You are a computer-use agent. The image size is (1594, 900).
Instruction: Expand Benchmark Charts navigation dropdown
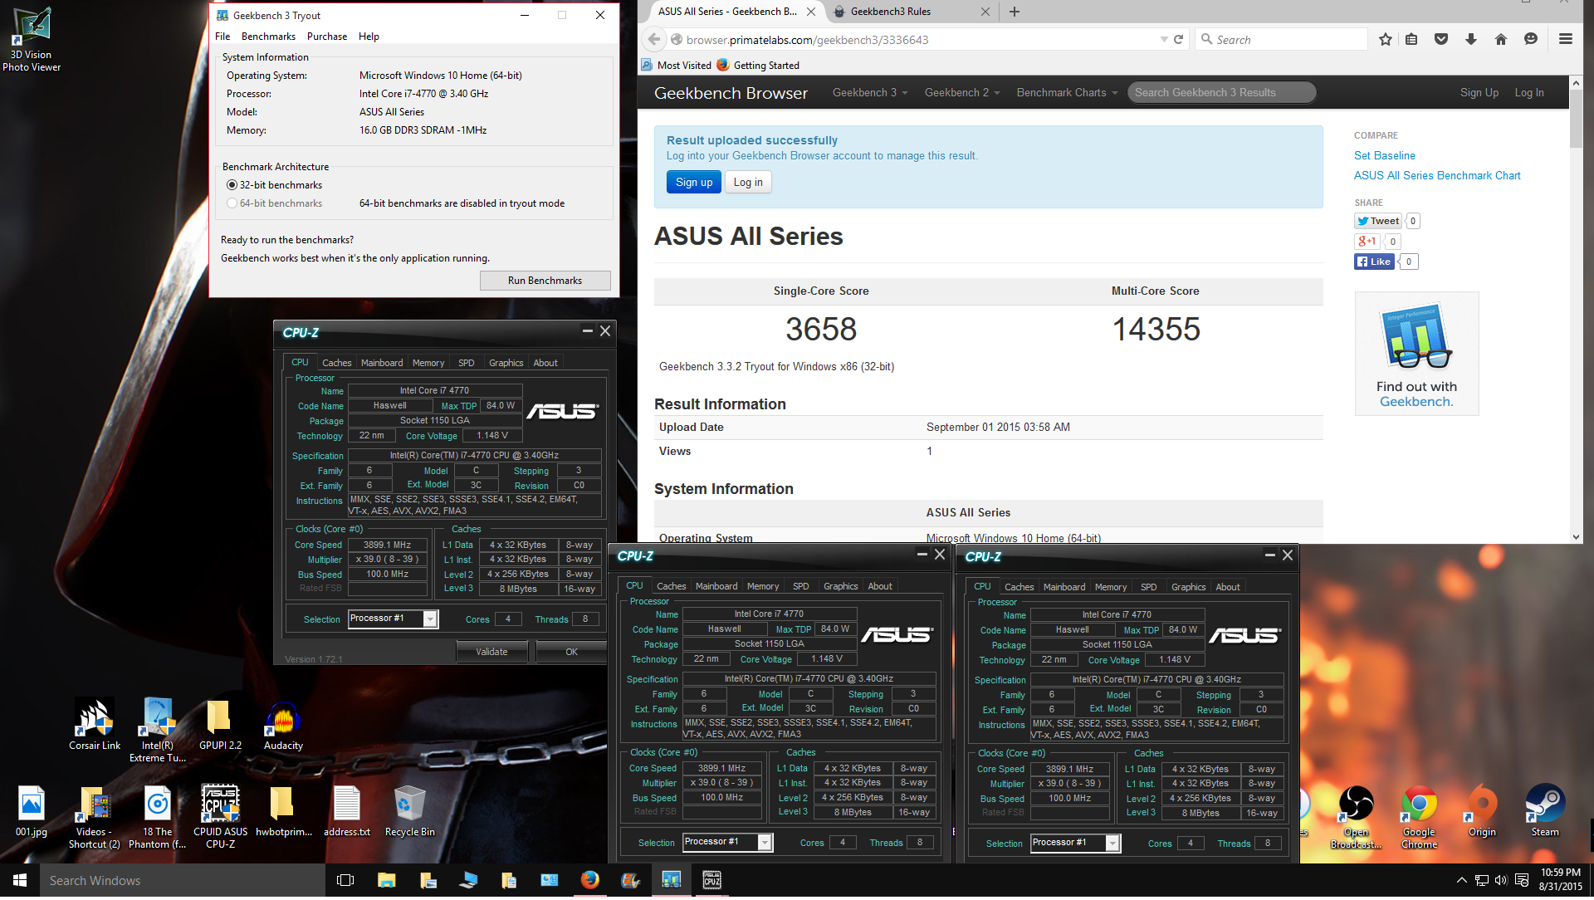pyautogui.click(x=1067, y=93)
